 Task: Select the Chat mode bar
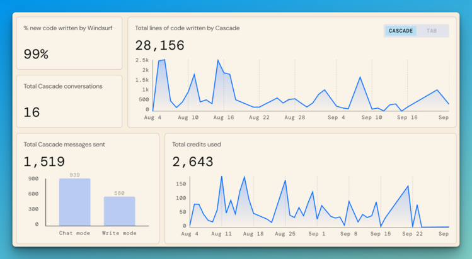point(74,202)
